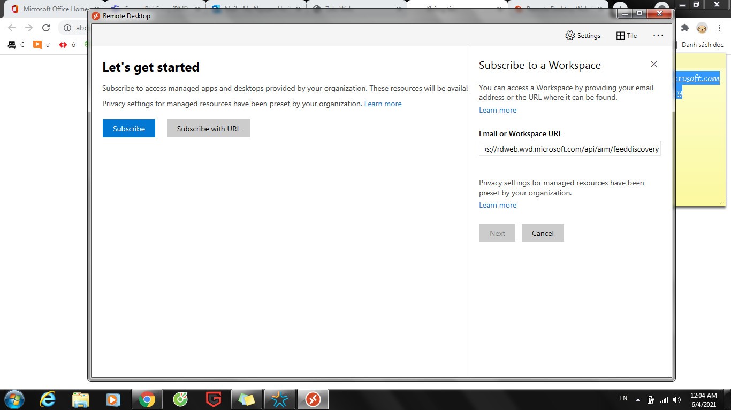Go forward in Chrome
Screen dimensions: 731x410
point(29,28)
